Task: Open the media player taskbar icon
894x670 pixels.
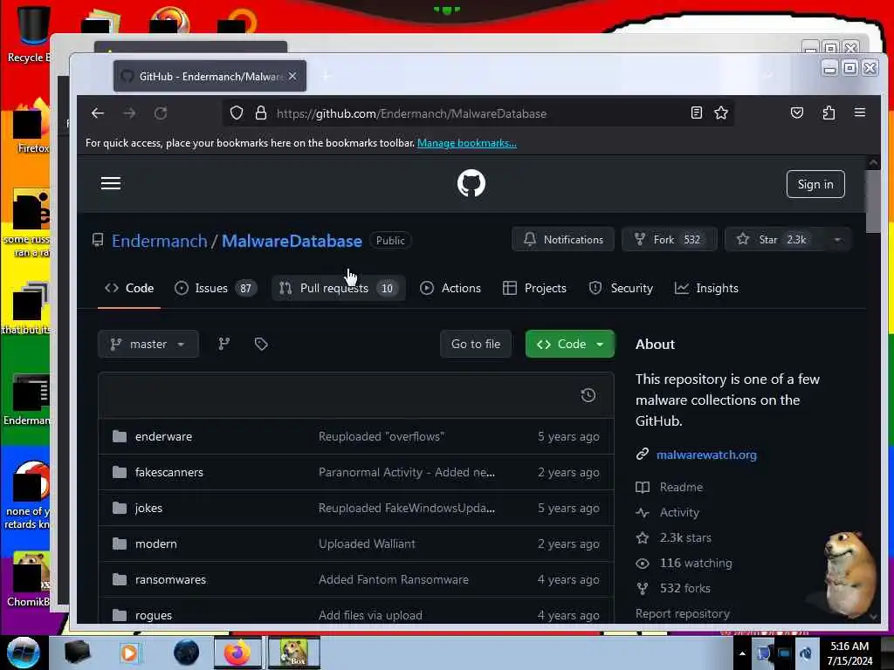Action: (129, 653)
